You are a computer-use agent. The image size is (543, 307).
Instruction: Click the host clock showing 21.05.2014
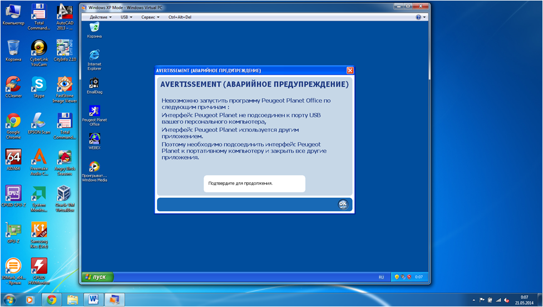coord(524,300)
